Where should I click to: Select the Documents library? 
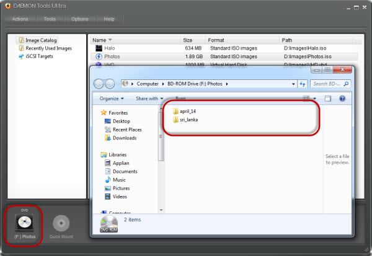(x=121, y=171)
